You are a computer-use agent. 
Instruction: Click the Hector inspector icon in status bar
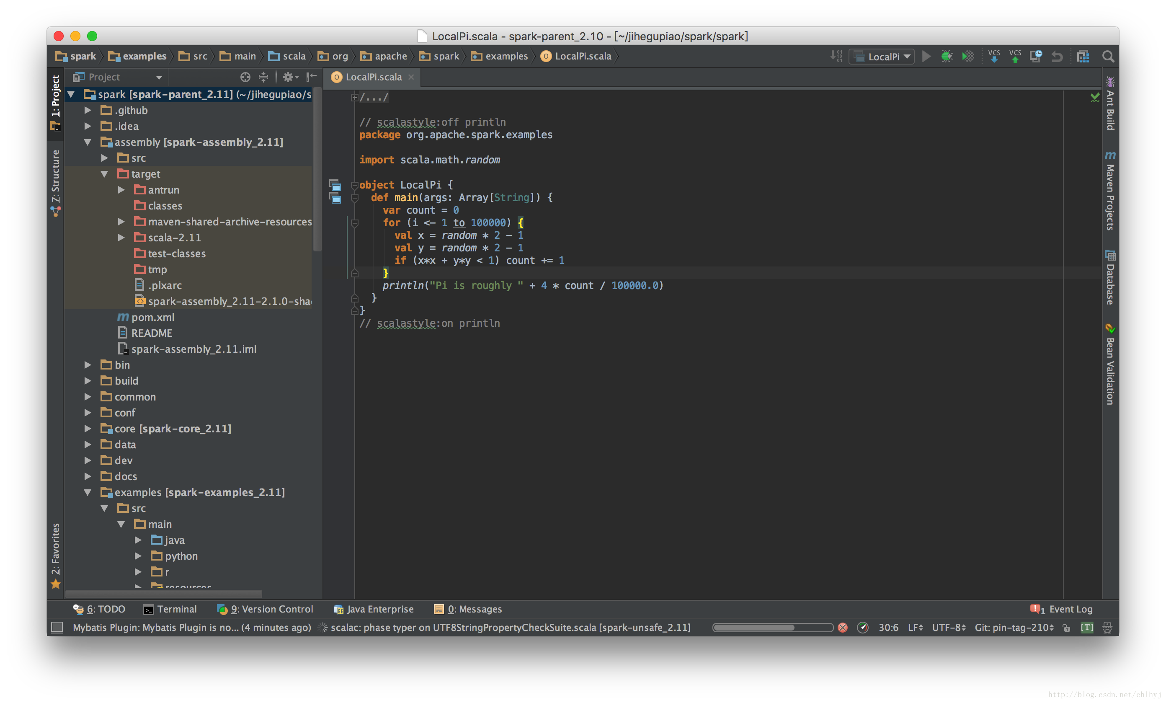(1107, 628)
